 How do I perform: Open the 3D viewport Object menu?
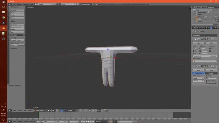click(30, 111)
